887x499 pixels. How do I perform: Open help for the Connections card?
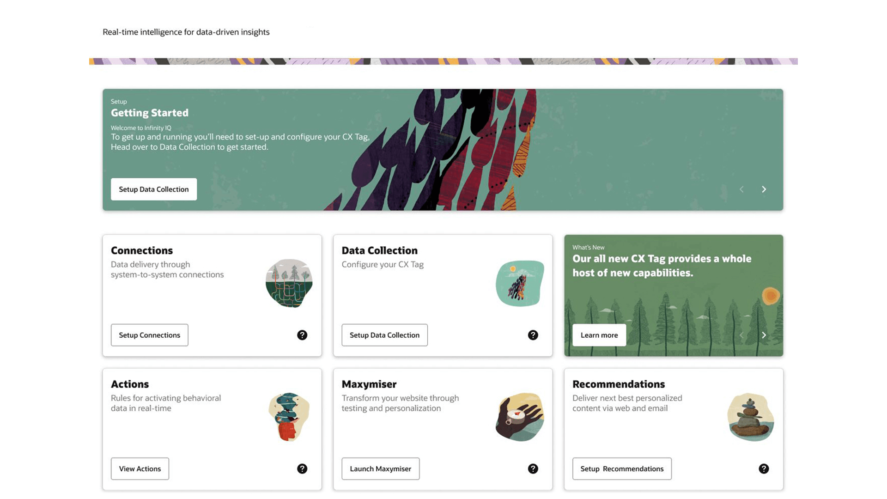click(x=302, y=335)
